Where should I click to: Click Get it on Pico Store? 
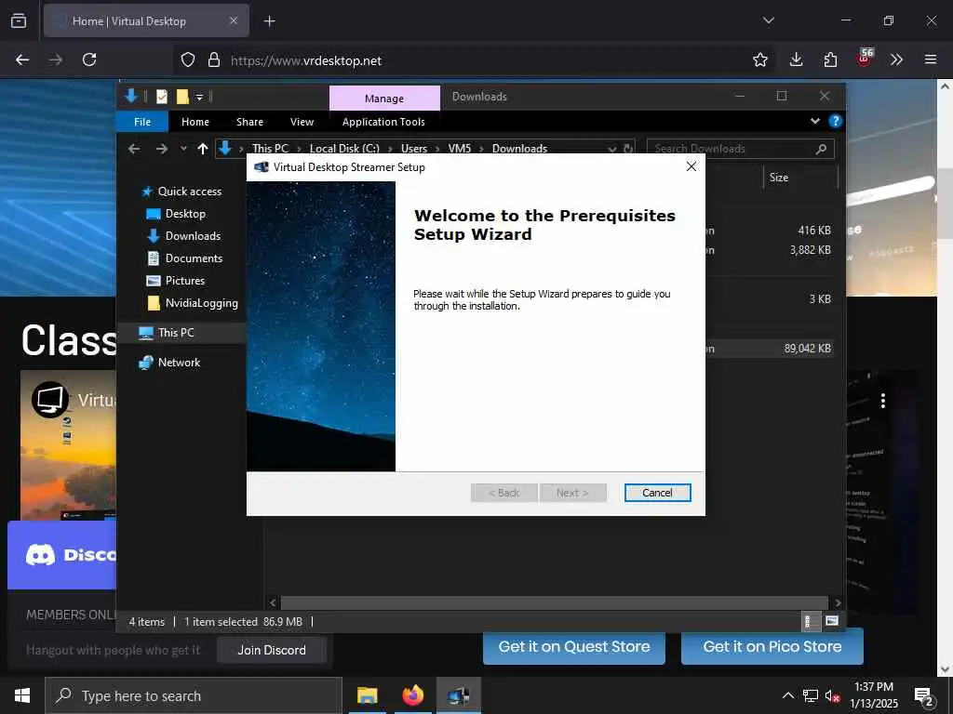click(x=772, y=647)
